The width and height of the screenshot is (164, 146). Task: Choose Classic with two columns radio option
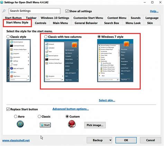(x=46, y=37)
